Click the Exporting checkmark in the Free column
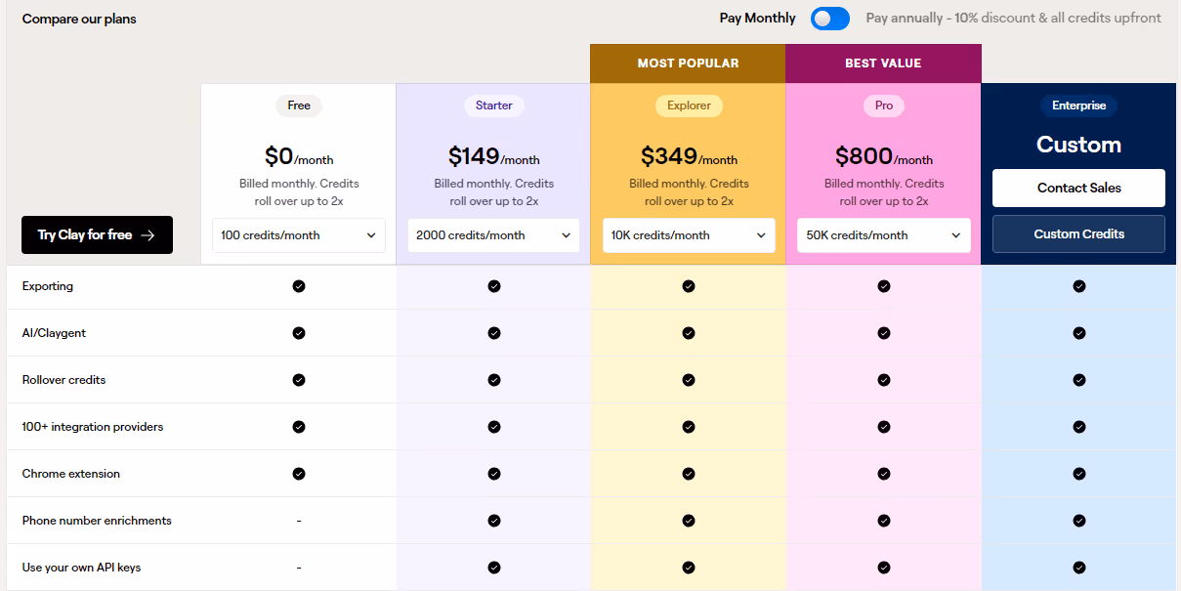Screen dimensions: 1181x591 [x=299, y=286]
